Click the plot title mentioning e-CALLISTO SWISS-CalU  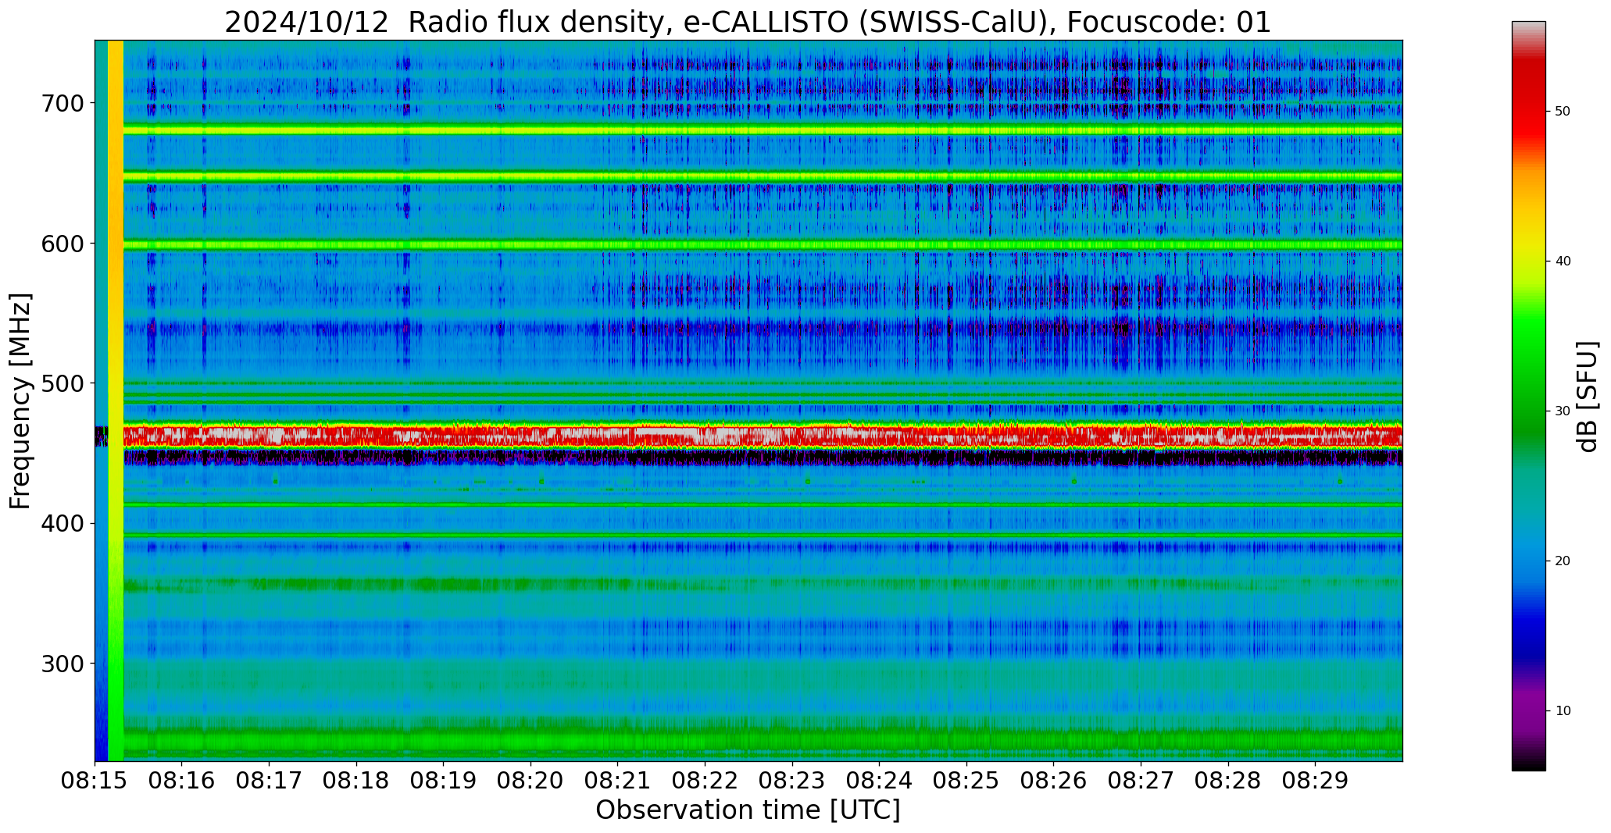pyautogui.click(x=748, y=23)
